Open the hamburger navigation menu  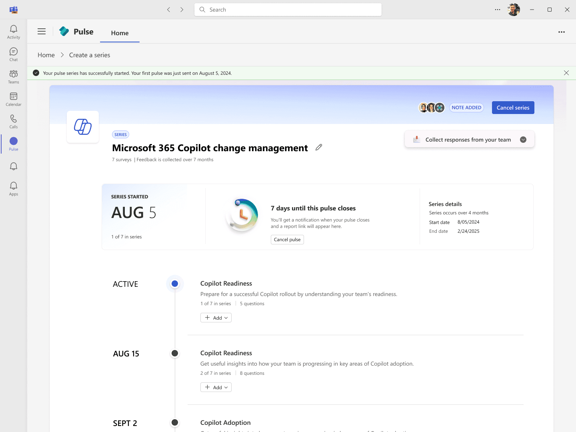click(42, 31)
